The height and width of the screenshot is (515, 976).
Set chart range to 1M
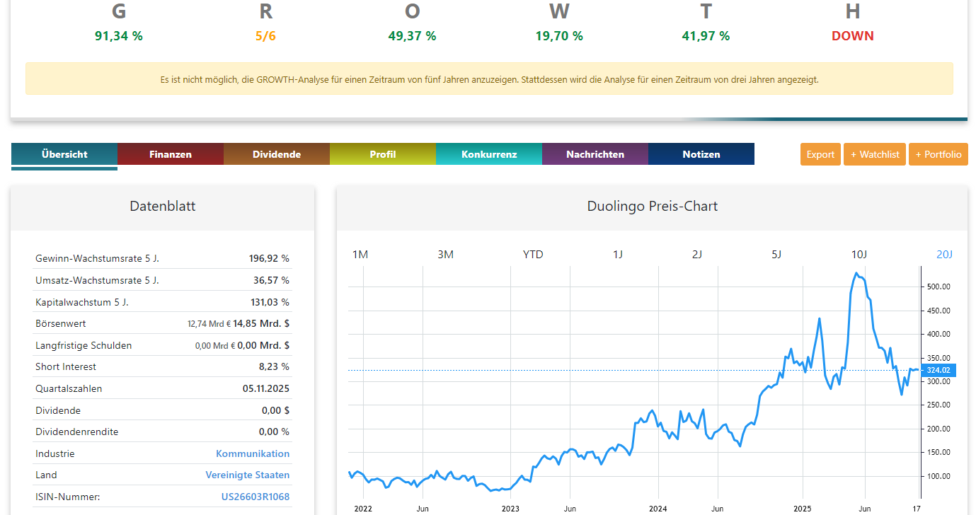coord(360,255)
